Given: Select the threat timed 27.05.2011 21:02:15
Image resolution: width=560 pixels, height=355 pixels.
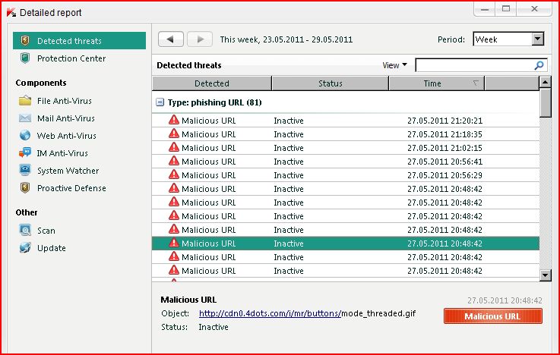Looking at the screenshot, I should coord(346,148).
